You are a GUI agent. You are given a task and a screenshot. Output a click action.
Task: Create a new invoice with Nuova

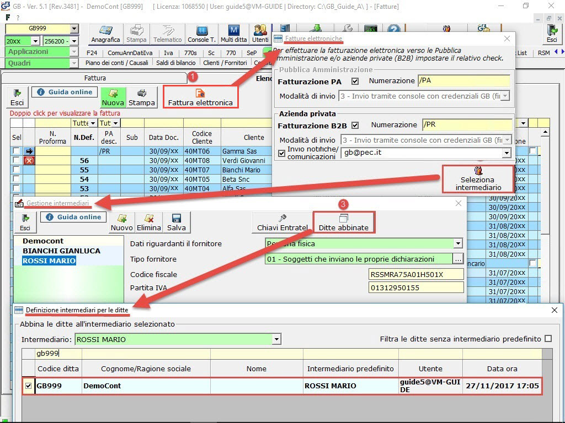tap(113, 97)
